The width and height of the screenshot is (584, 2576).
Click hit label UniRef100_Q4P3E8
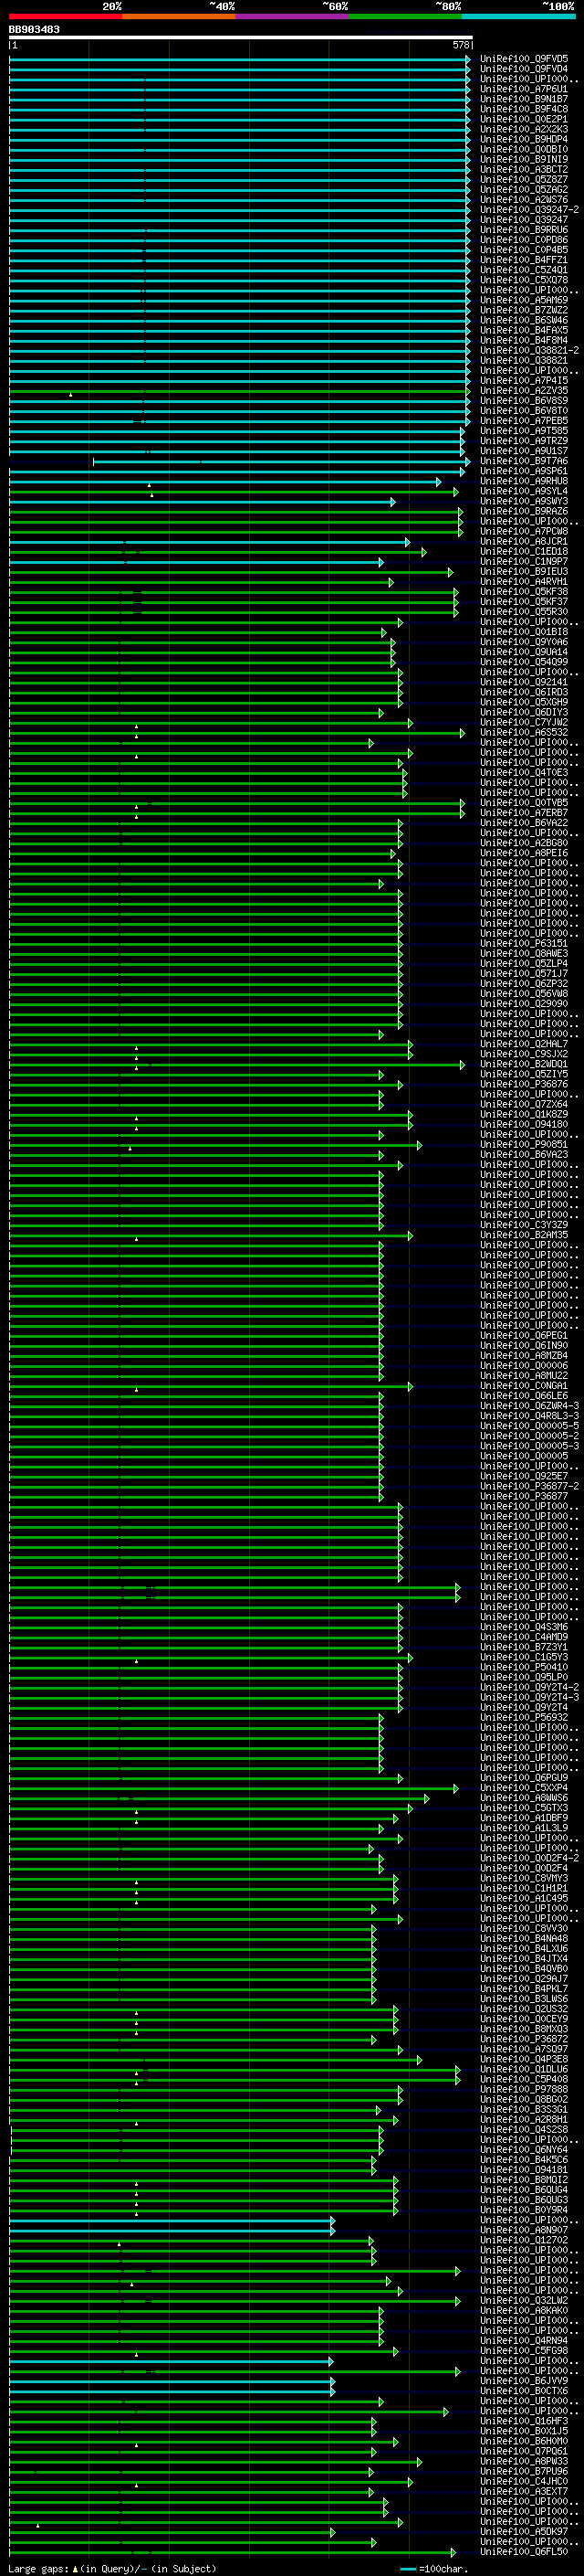[524, 2059]
